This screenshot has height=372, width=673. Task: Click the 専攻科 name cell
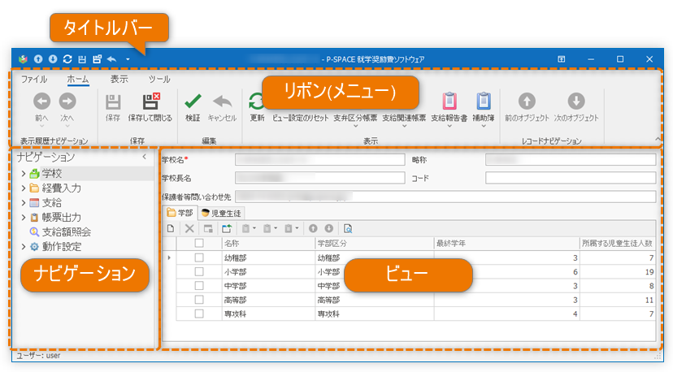(268, 314)
